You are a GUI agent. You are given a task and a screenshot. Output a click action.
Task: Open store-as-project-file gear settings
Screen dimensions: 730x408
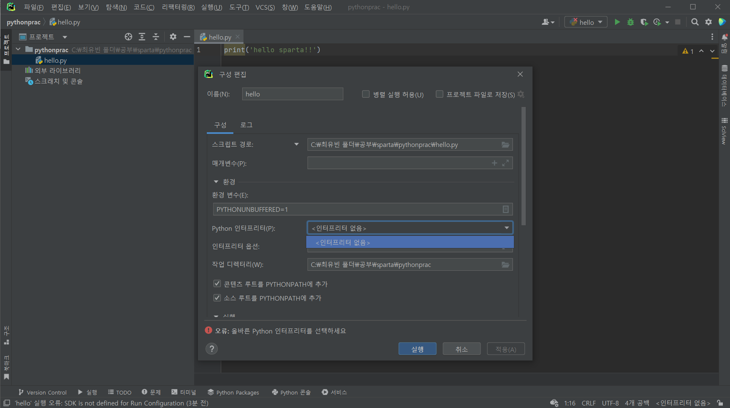click(x=521, y=94)
